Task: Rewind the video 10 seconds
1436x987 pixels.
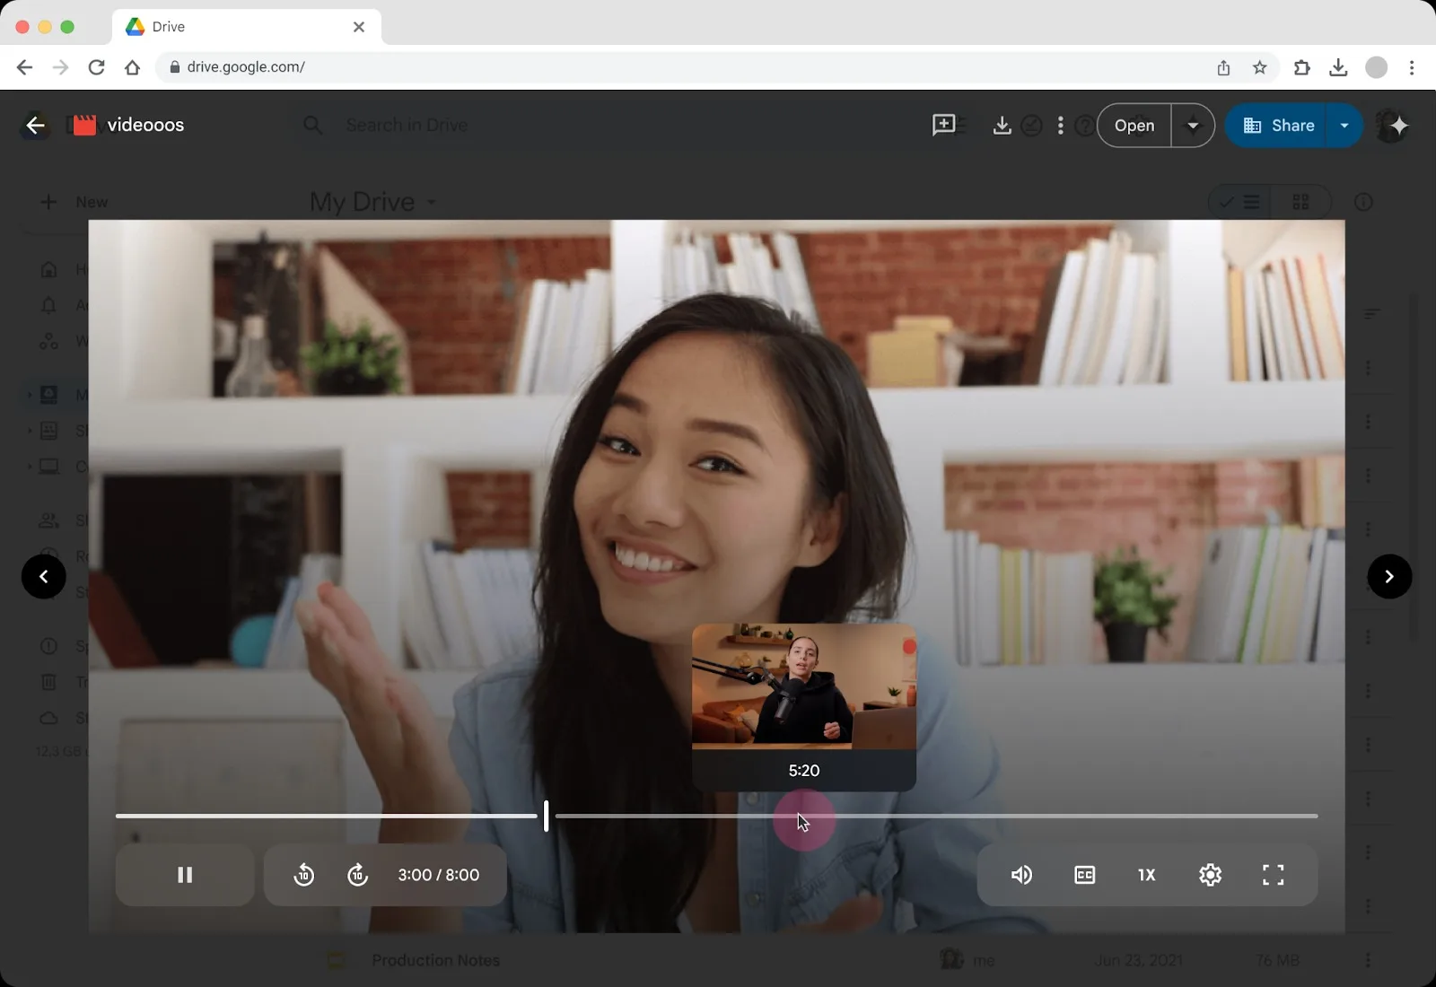Action: pyautogui.click(x=303, y=875)
